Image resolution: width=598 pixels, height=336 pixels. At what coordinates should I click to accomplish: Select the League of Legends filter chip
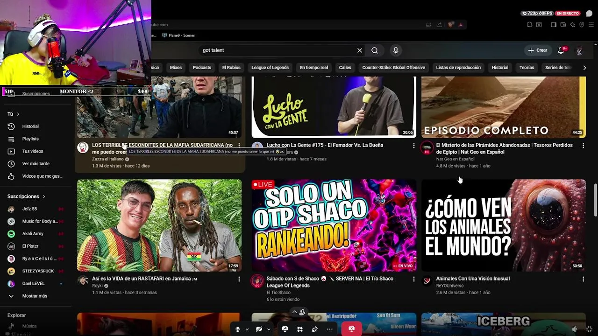[270, 68]
